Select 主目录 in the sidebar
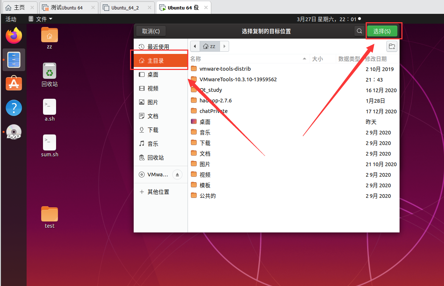 [161, 61]
